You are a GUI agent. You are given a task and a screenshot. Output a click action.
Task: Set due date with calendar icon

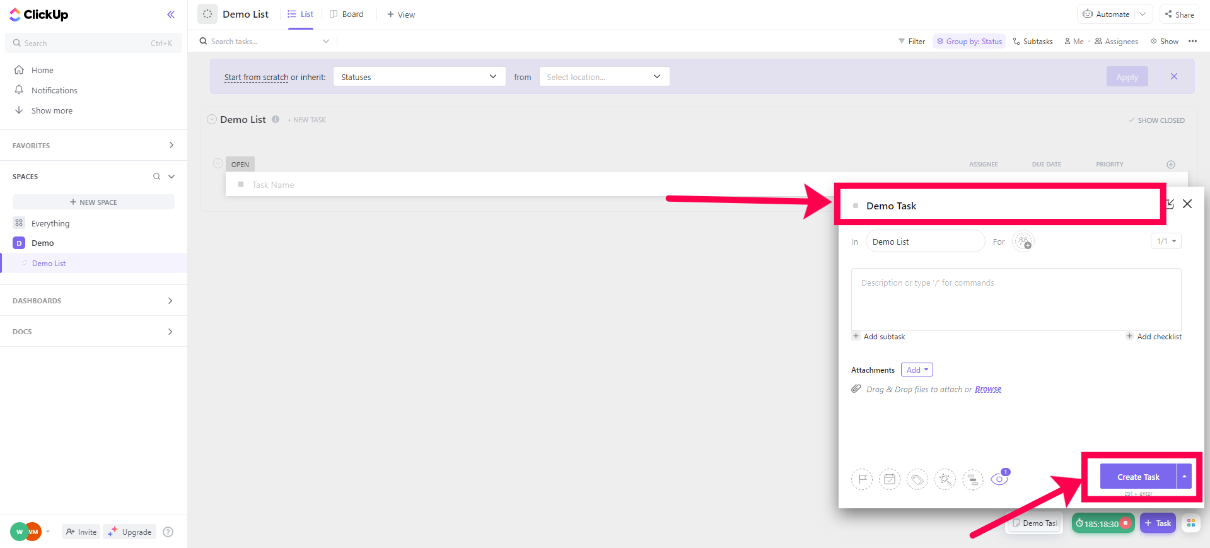point(890,479)
